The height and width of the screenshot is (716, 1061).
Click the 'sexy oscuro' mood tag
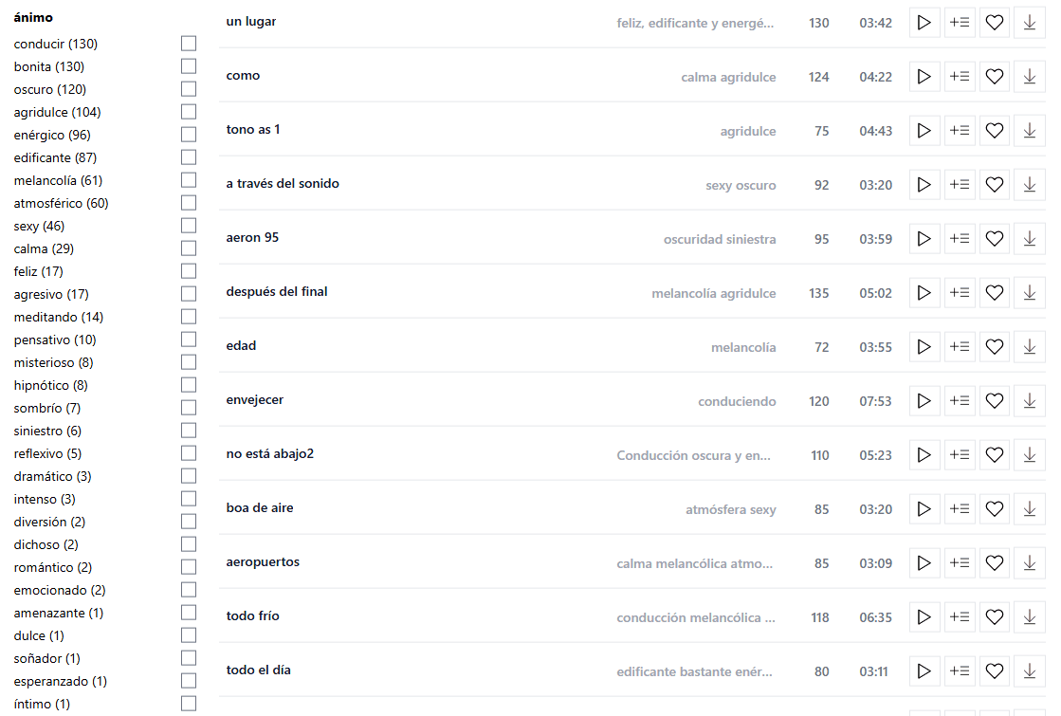(x=741, y=185)
